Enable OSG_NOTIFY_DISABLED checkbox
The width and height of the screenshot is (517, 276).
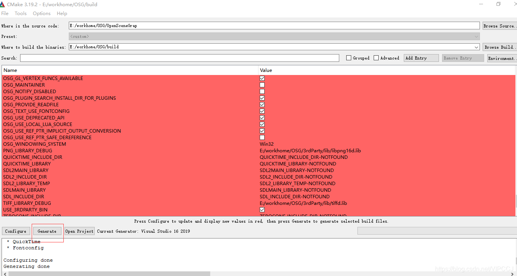click(x=262, y=92)
